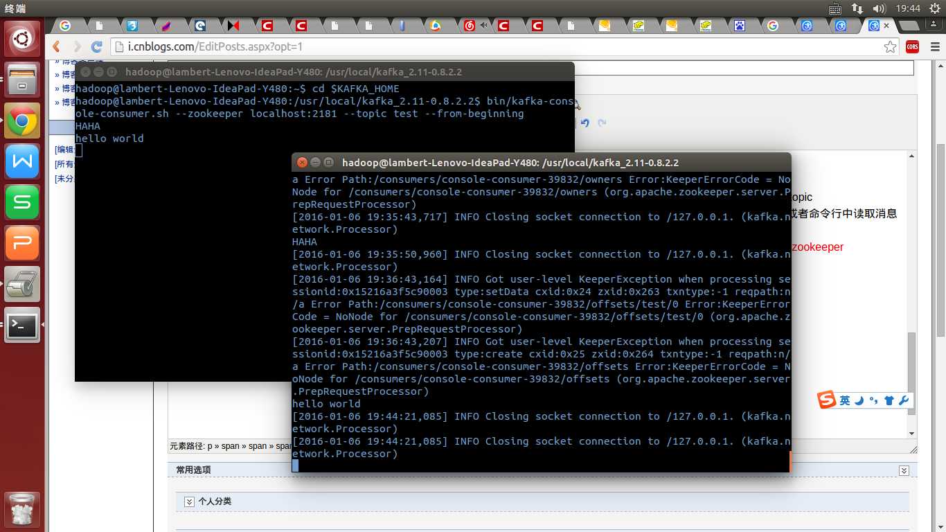
Task: Click the editor redo arrow
Action: pyautogui.click(x=602, y=123)
